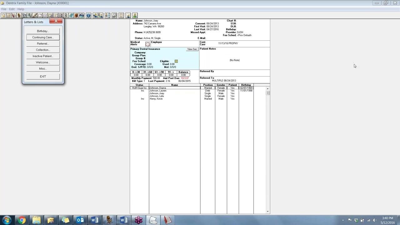Click the Collection... letters button
Screen dimensions: 400x225
click(x=43, y=50)
